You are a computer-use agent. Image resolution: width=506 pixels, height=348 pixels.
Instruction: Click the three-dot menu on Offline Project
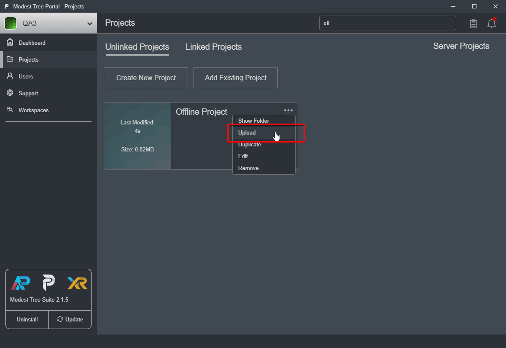(x=288, y=111)
